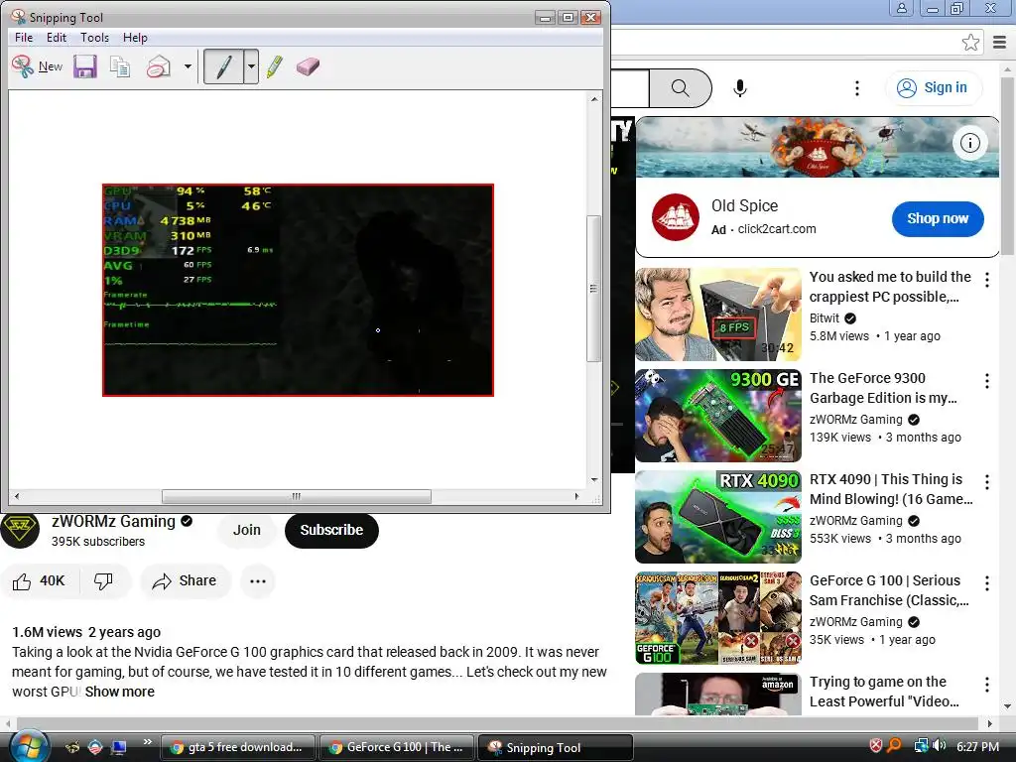Open Least Powerful Video card video title

pos(884,692)
